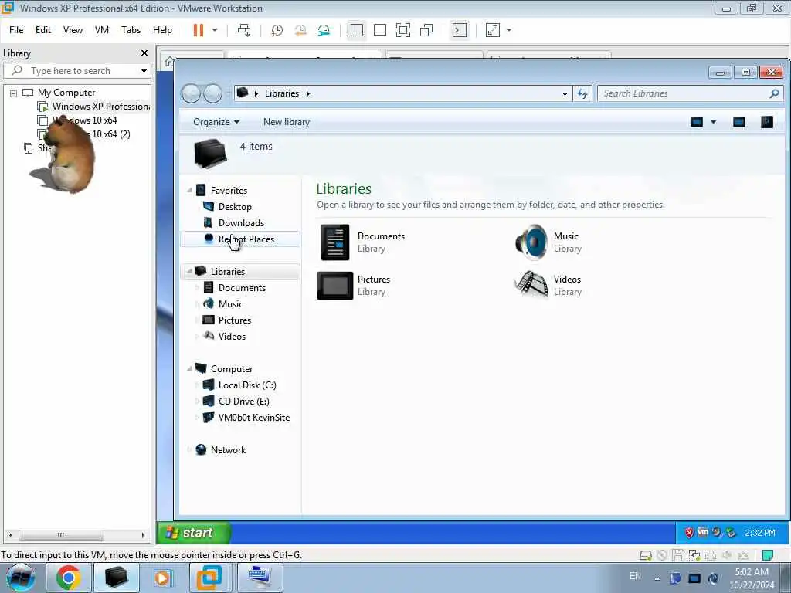Click the Explorer help icon
The width and height of the screenshot is (791, 593).
tap(767, 122)
